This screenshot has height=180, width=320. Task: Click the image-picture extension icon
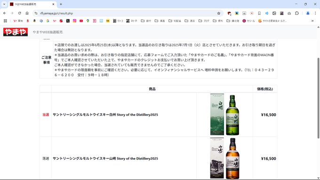pyautogui.click(x=274, y=13)
